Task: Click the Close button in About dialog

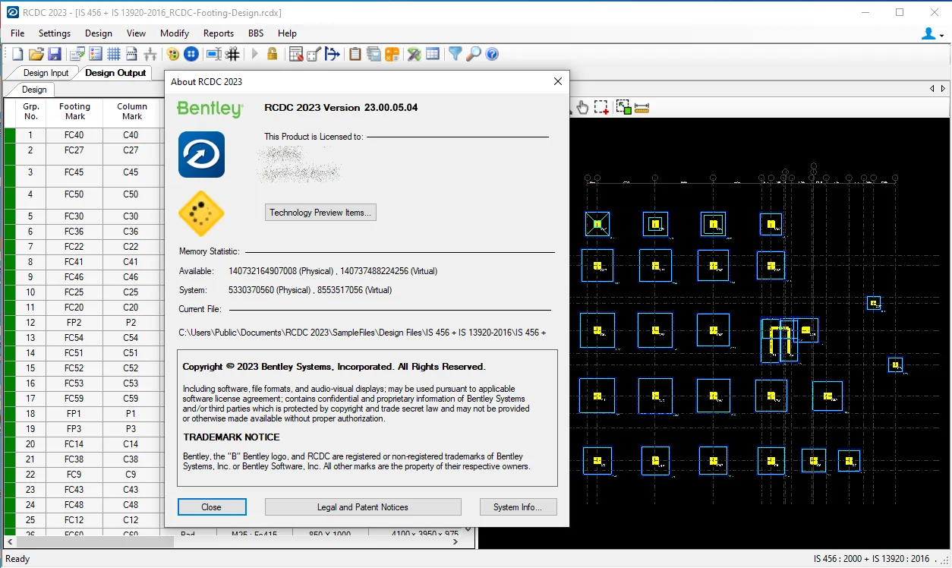Action: [212, 507]
